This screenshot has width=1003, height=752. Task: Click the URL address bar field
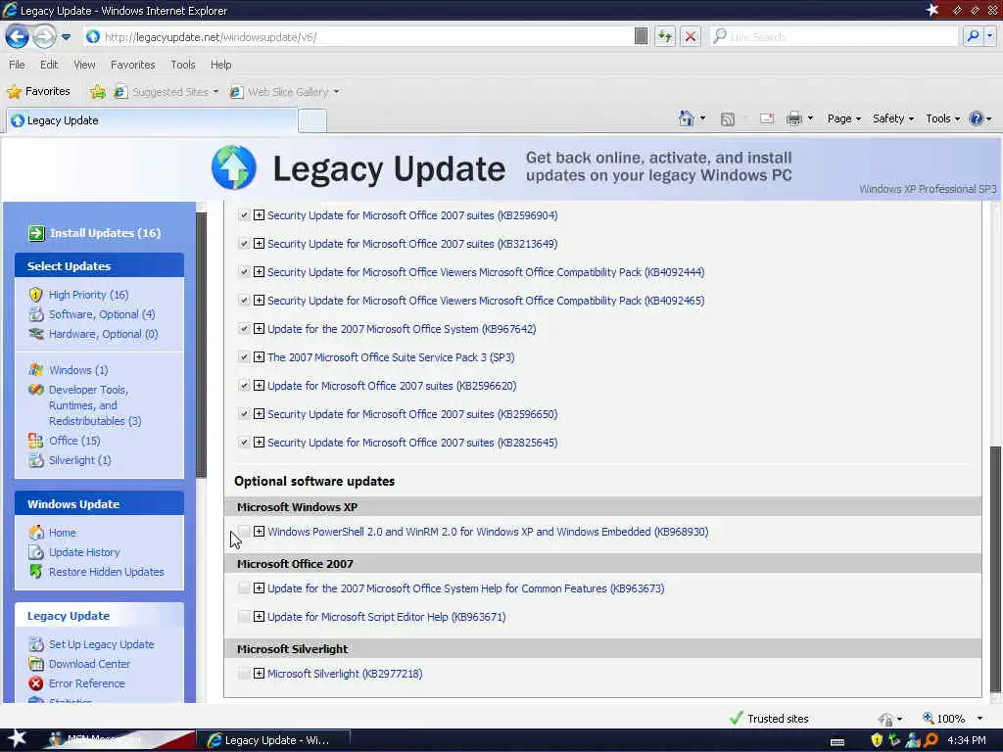point(358,37)
